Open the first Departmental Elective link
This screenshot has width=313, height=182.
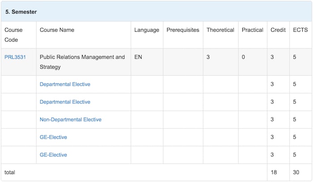65,84
